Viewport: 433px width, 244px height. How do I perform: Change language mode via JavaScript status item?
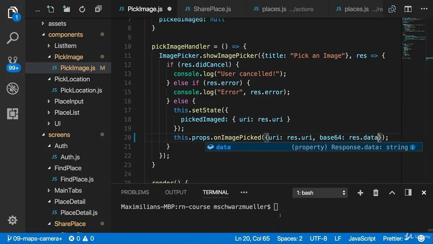(x=362, y=239)
